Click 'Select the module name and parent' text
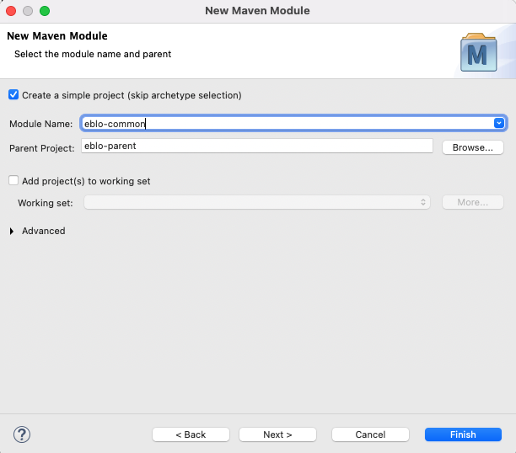 93,54
